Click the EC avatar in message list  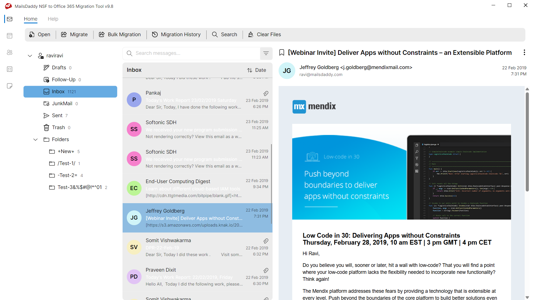pos(134,188)
